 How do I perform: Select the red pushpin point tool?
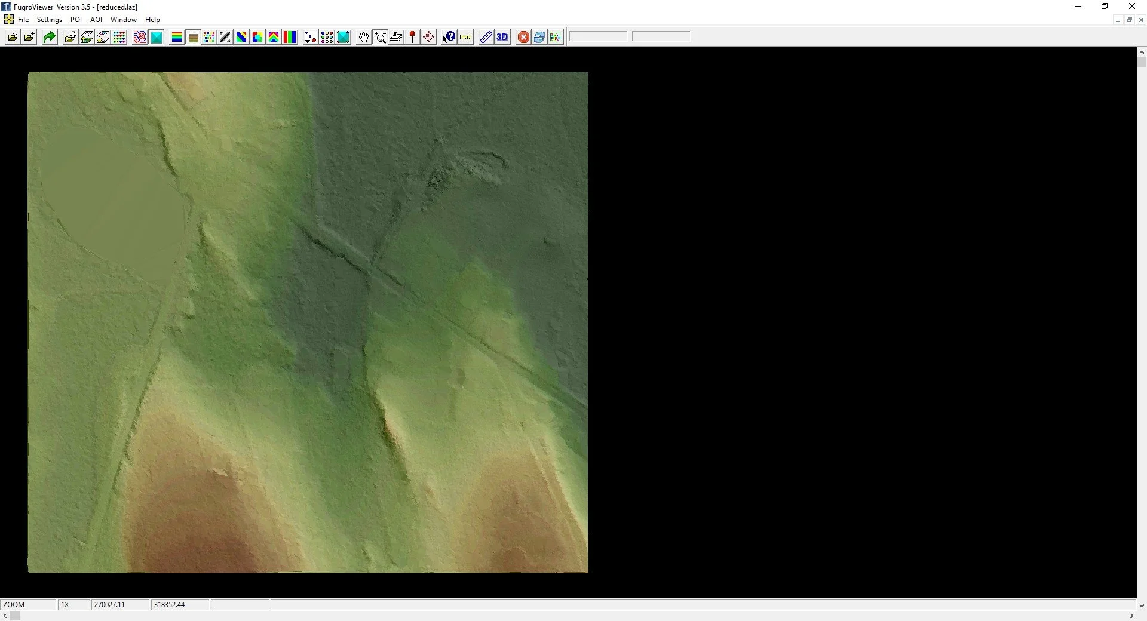[x=412, y=37]
